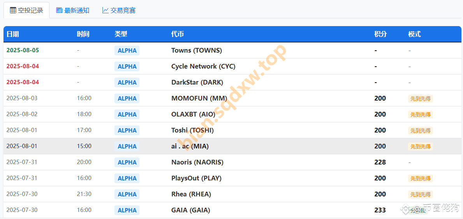Click the time 16:00 in the MOMOFUN row
This screenshot has width=463, height=219.
tap(85, 98)
